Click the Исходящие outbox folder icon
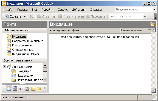The image size is (158, 101). [x=14, y=75]
